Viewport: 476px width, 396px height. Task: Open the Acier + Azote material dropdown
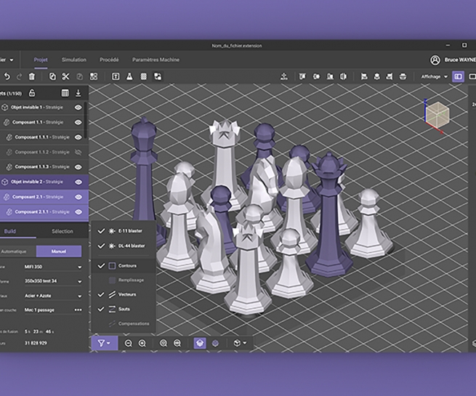point(52,296)
